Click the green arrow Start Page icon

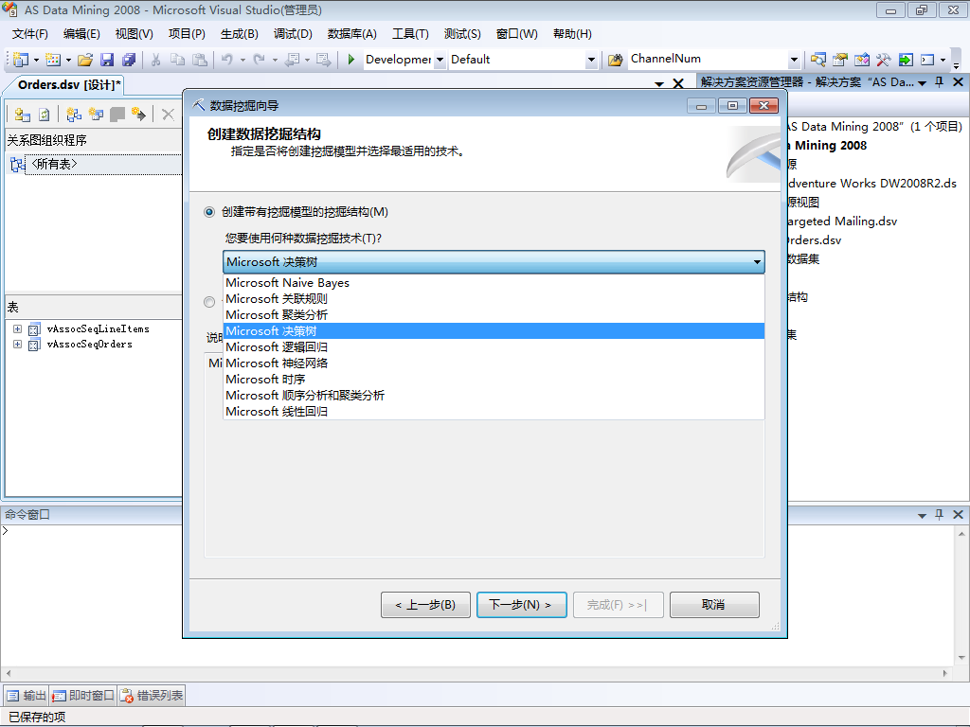click(x=905, y=60)
